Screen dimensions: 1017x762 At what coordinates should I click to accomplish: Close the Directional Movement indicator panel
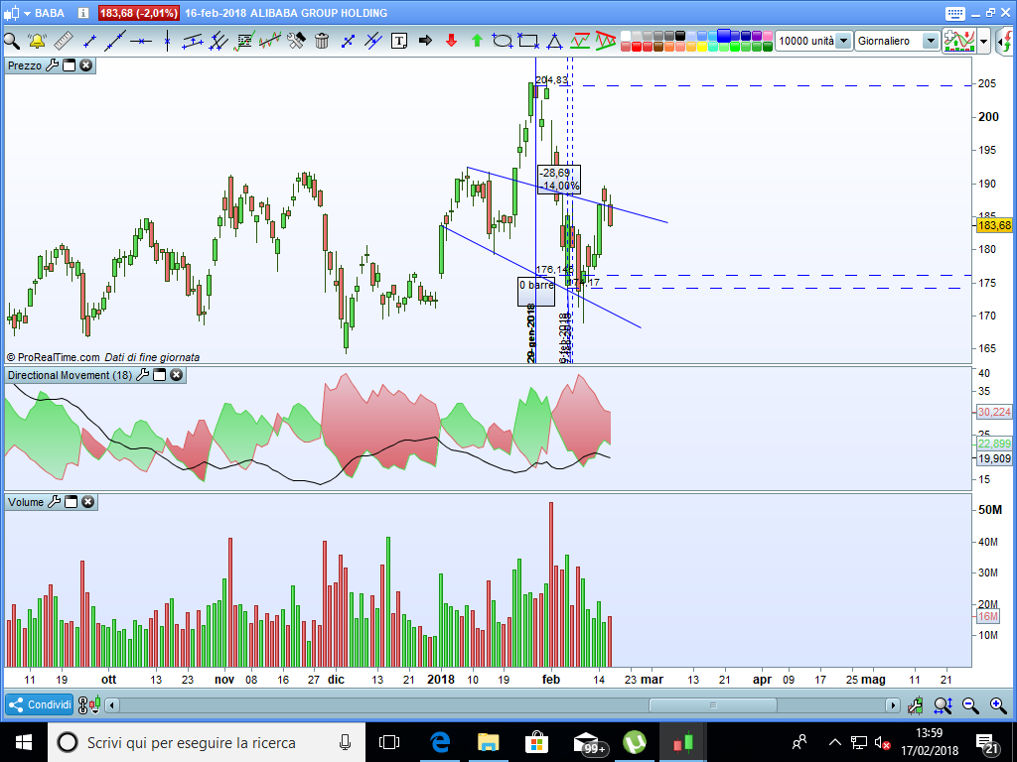pyautogui.click(x=176, y=375)
